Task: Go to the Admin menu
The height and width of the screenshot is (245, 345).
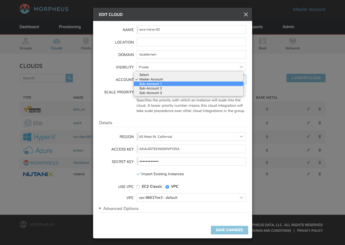Action: click(288, 27)
